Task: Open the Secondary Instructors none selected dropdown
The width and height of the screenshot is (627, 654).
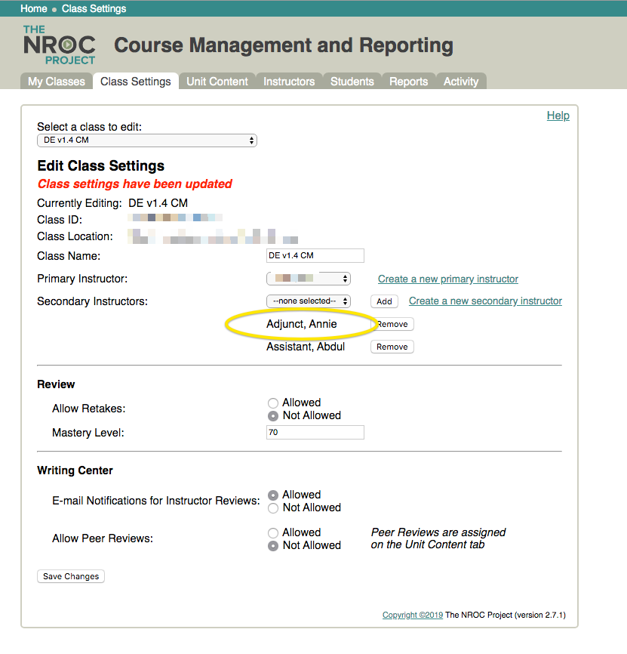Action: click(309, 301)
